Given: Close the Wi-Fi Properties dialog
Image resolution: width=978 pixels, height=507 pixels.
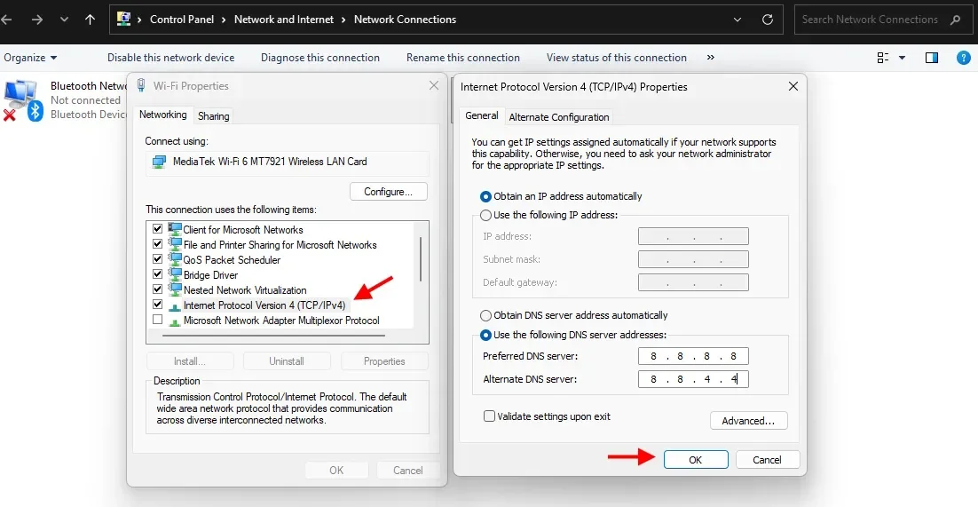Looking at the screenshot, I should [434, 85].
